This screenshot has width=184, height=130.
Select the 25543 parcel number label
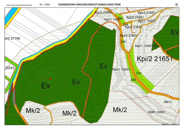click(x=10, y=69)
